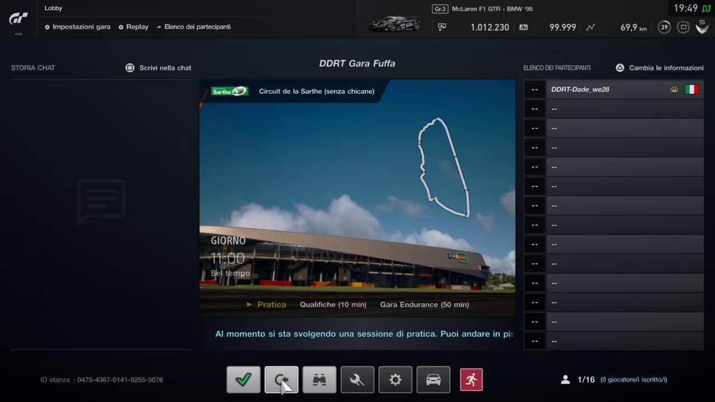Click the STORIA CHAT heading
The width and height of the screenshot is (715, 402).
coord(33,68)
